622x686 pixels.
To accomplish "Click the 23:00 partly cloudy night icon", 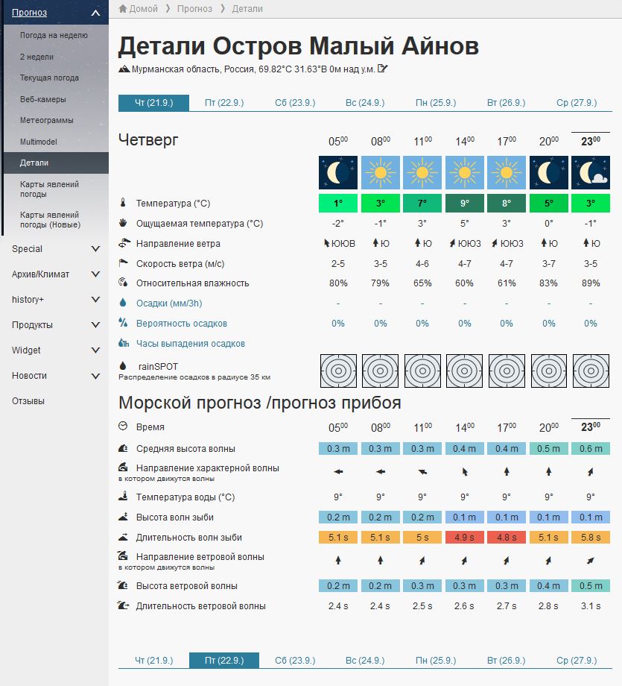I will [x=591, y=173].
